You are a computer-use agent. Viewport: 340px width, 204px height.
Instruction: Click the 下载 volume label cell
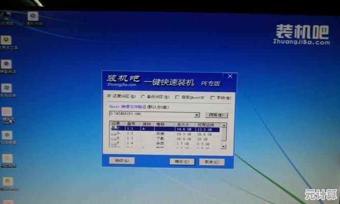coord(160,139)
